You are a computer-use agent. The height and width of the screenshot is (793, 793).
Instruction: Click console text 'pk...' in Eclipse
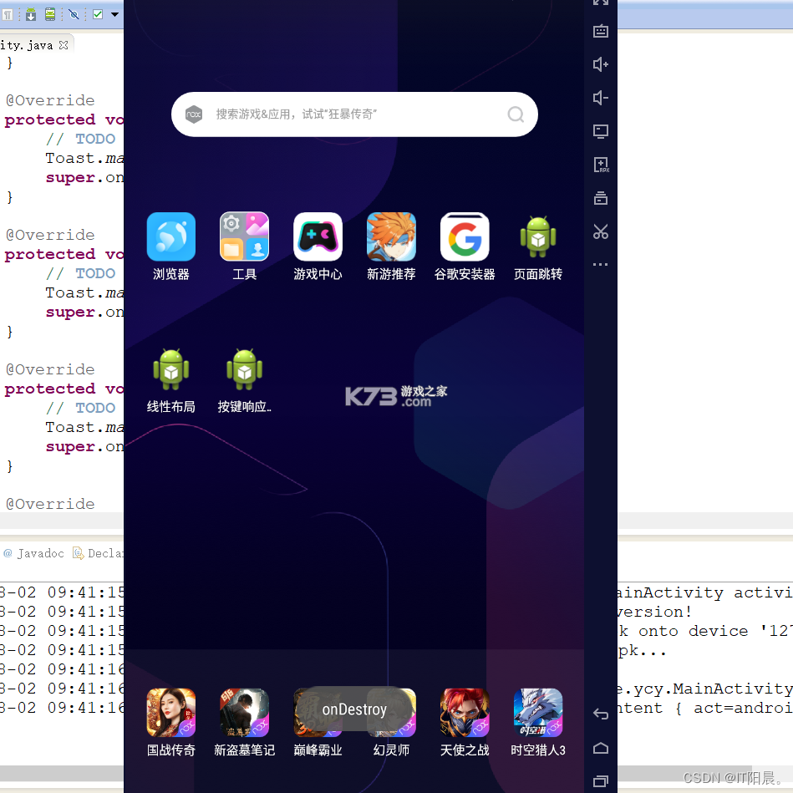coord(642,650)
